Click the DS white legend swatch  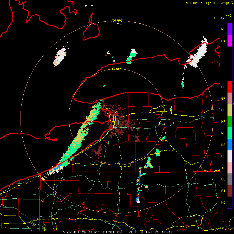[230, 156]
